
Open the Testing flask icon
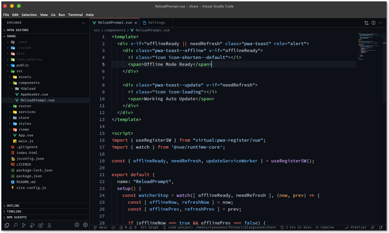49,225
